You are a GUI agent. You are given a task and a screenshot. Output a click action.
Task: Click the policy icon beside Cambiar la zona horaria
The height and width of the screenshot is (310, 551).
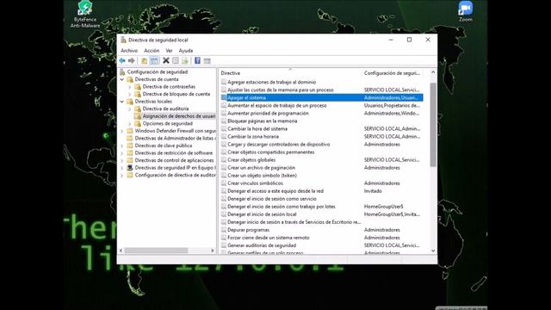[224, 137]
